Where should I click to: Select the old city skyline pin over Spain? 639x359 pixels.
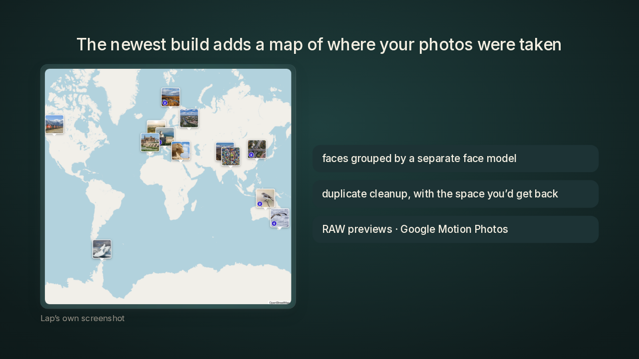(x=150, y=142)
